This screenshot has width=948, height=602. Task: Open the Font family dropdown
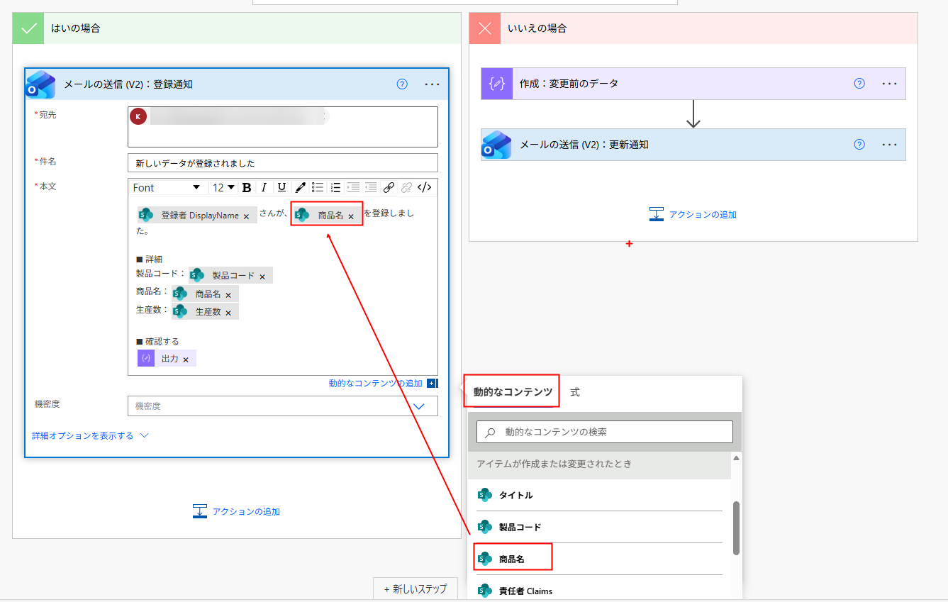tap(167, 188)
